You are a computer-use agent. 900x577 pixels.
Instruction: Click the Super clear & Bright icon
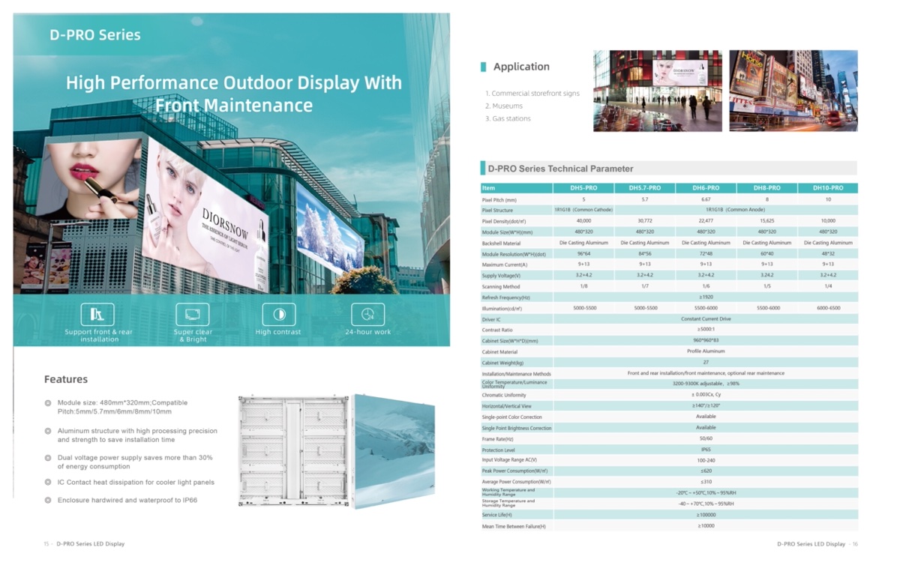click(192, 314)
